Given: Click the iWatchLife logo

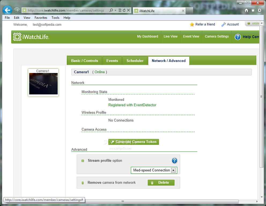Looking at the screenshot, I should pyautogui.click(x=31, y=37).
